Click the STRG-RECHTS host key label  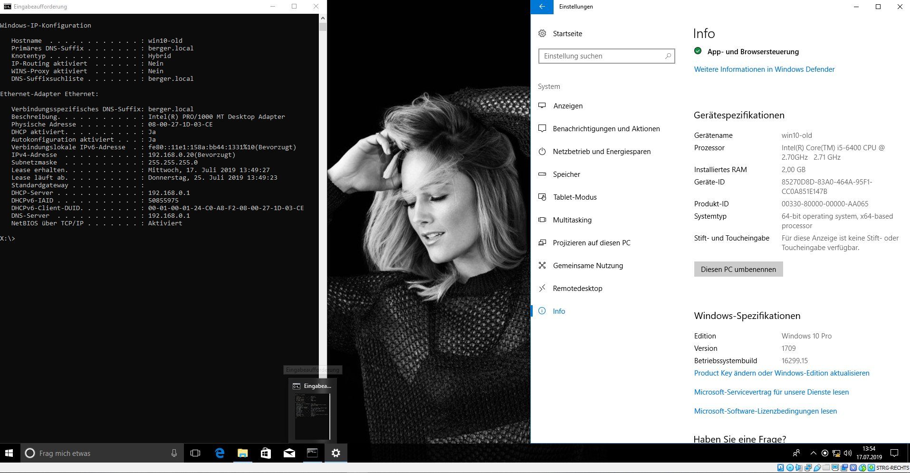pos(892,468)
